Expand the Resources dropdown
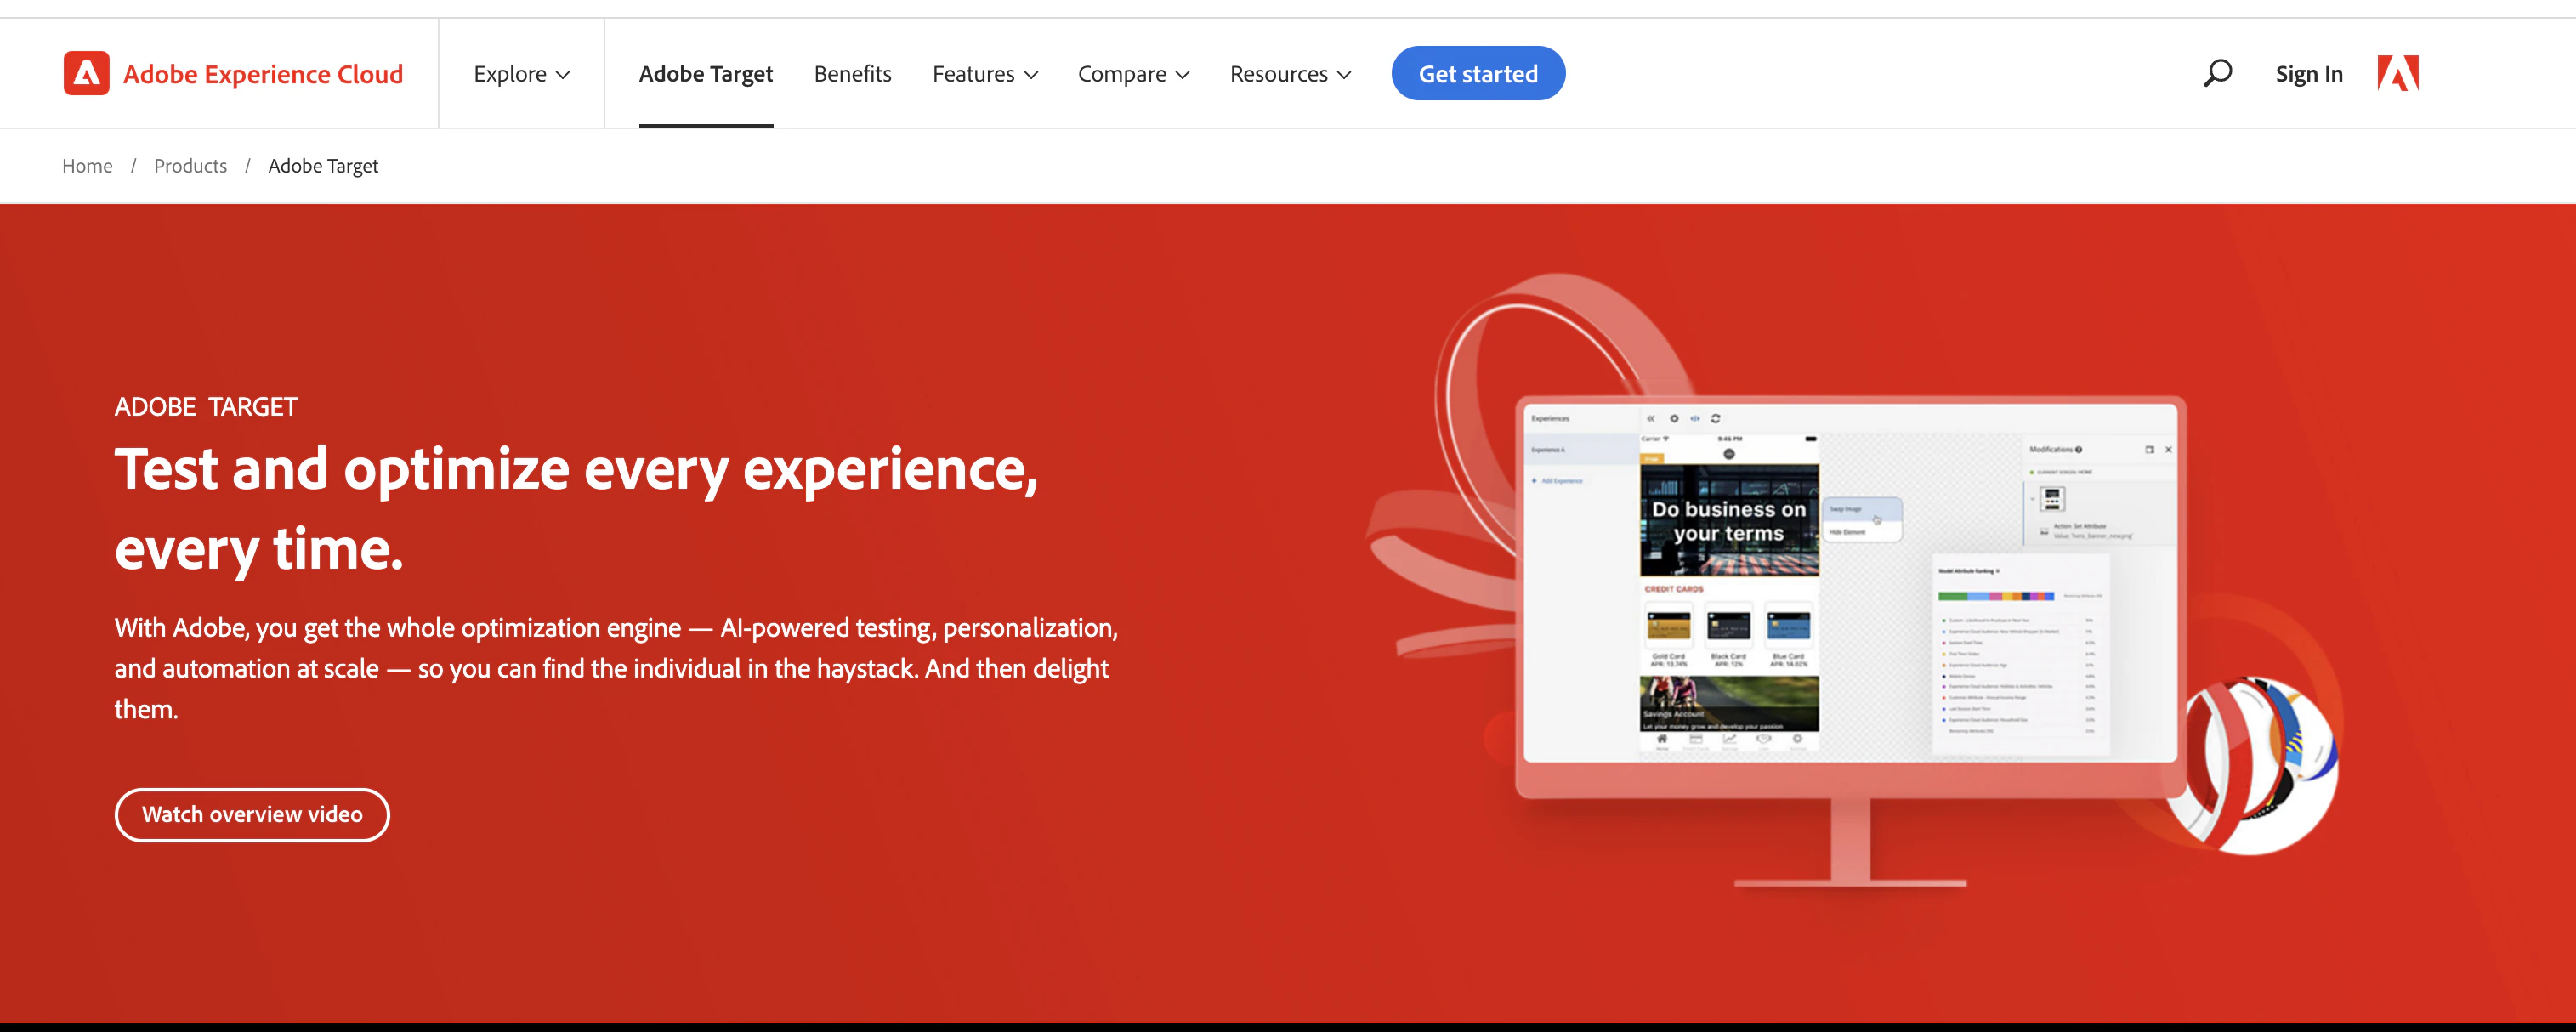 [1290, 74]
